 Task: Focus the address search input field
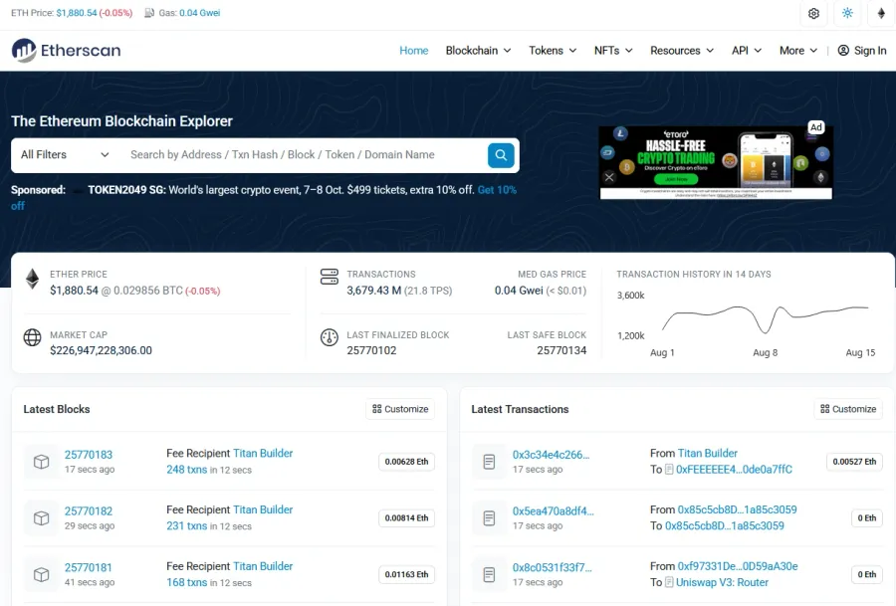(303, 155)
